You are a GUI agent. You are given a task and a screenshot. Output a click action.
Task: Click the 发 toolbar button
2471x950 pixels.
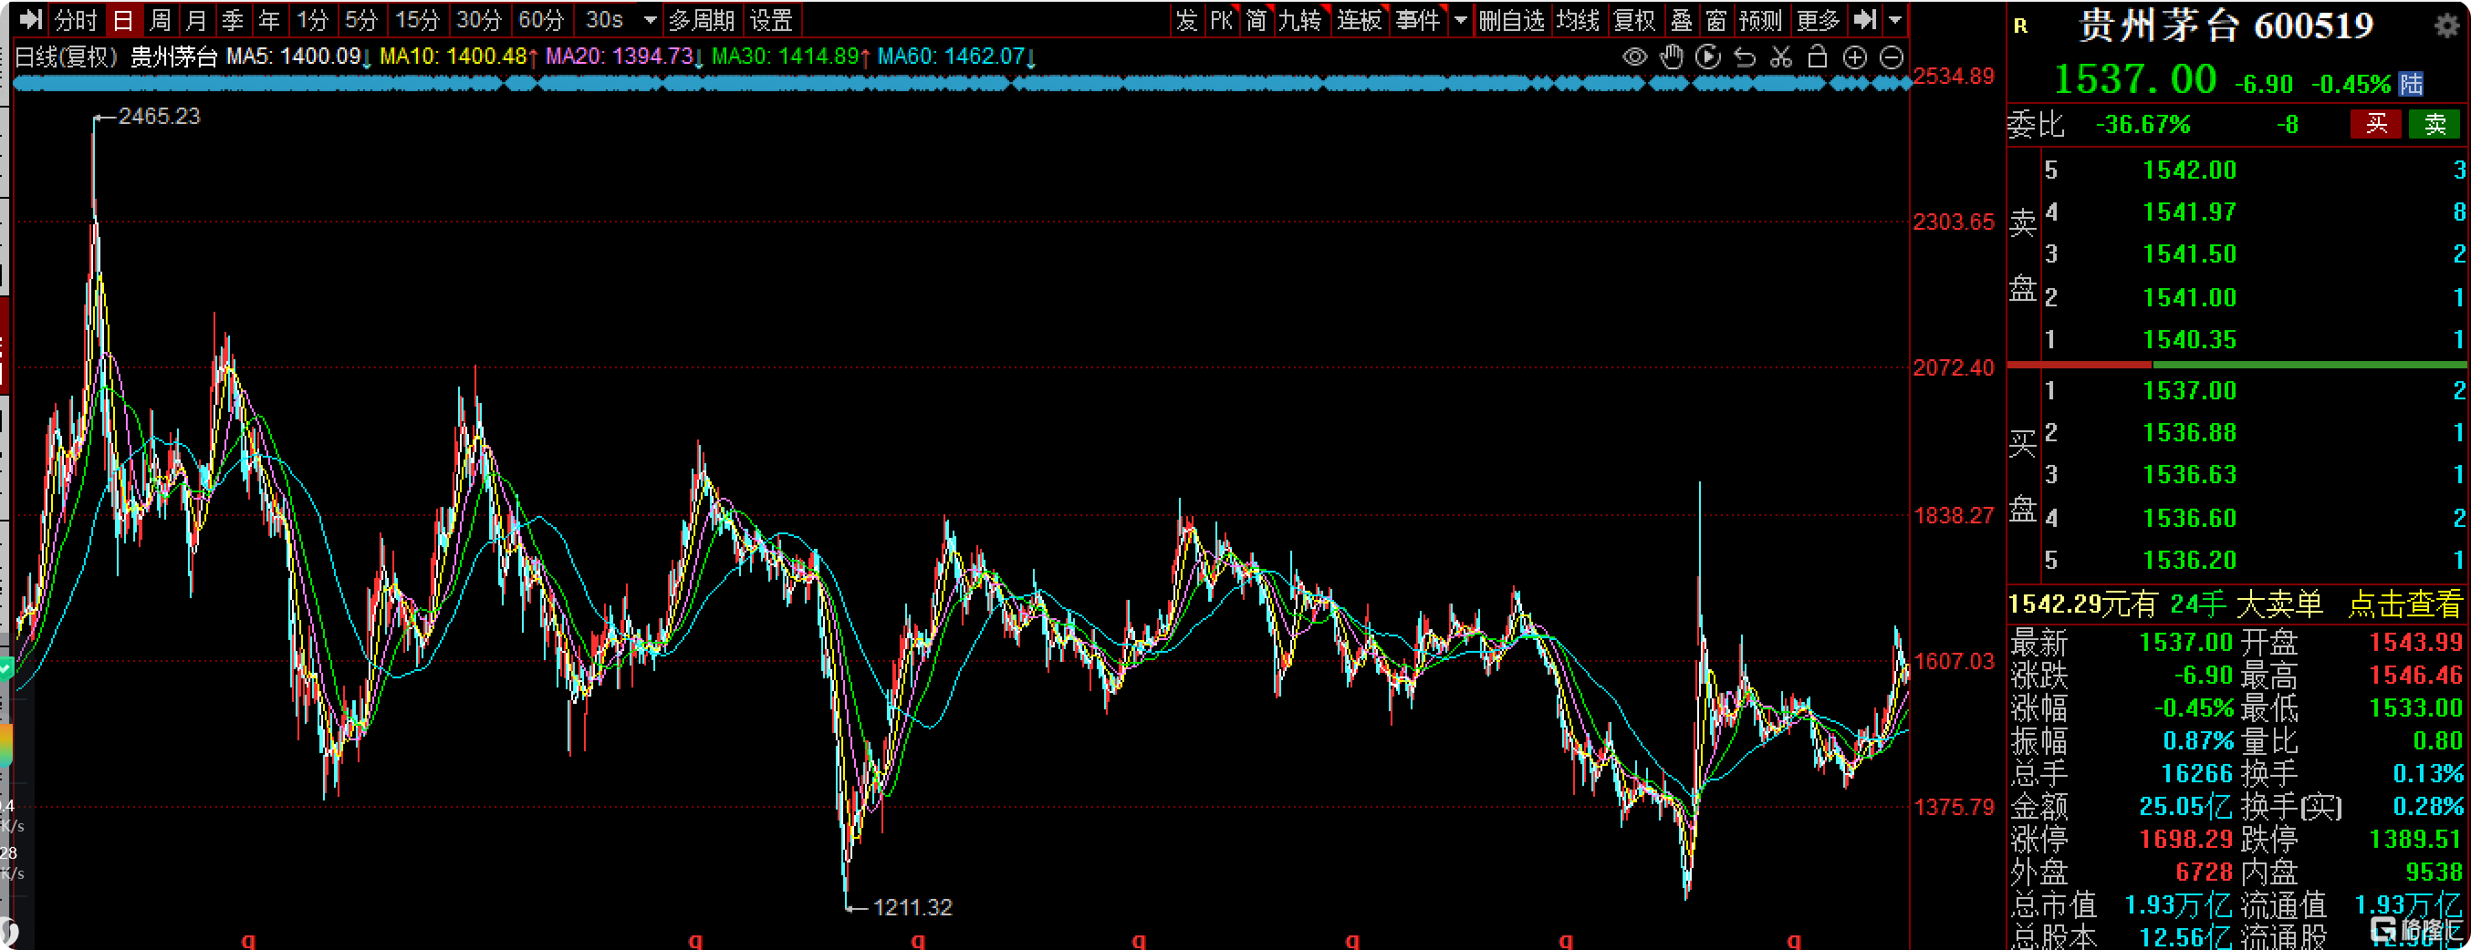(x=1187, y=20)
